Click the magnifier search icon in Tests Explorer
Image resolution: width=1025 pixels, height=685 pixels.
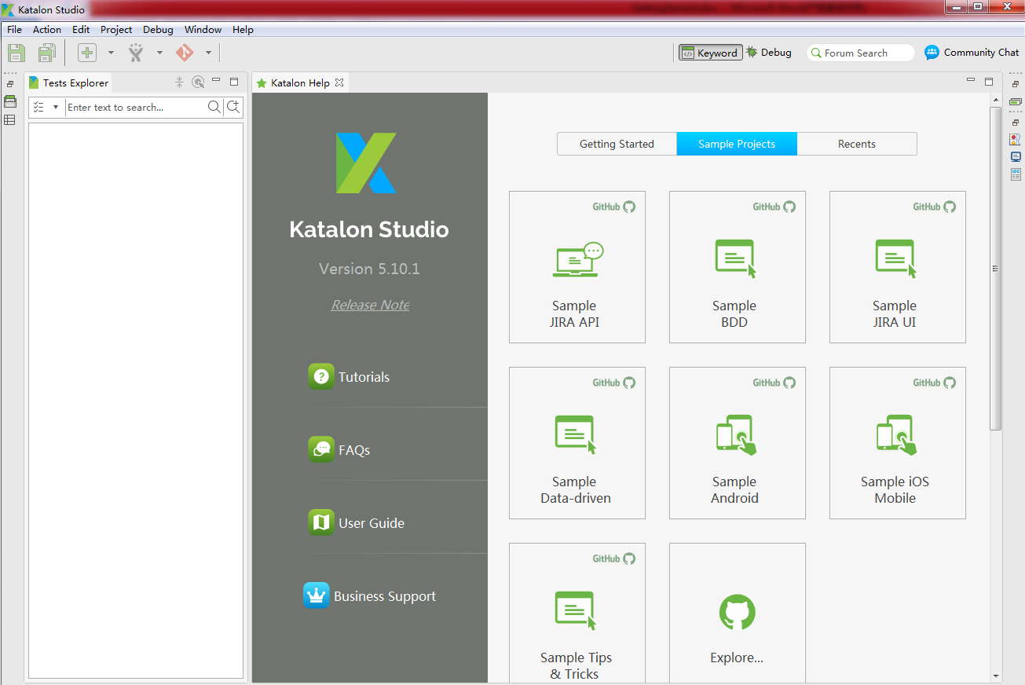(x=214, y=107)
